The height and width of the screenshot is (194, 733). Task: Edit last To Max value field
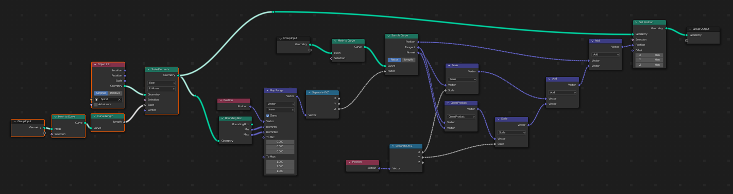coord(280,171)
